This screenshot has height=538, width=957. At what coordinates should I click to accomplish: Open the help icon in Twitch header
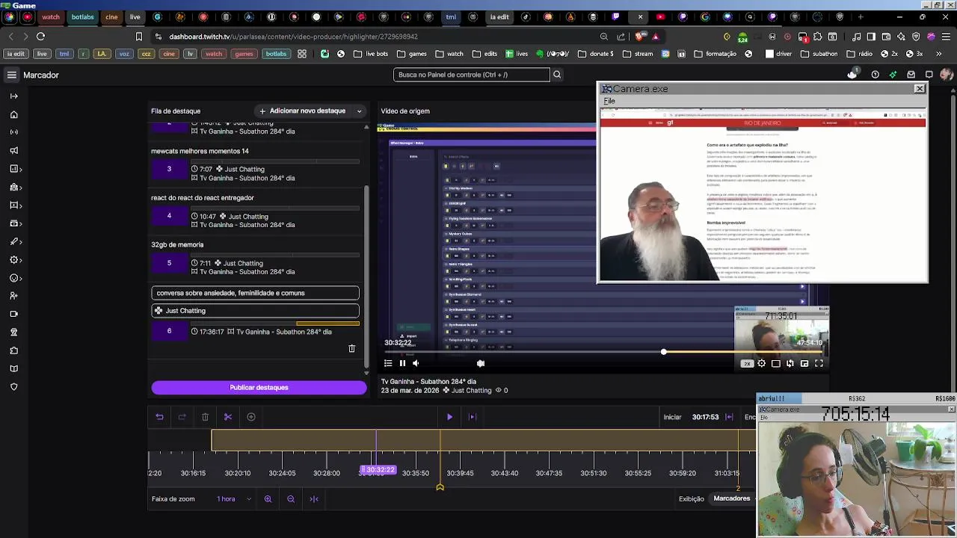(x=875, y=75)
